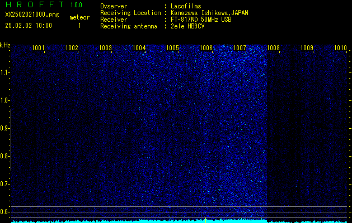Click time axis label 1009
The width and height of the screenshot is (352, 223).
click(x=307, y=47)
